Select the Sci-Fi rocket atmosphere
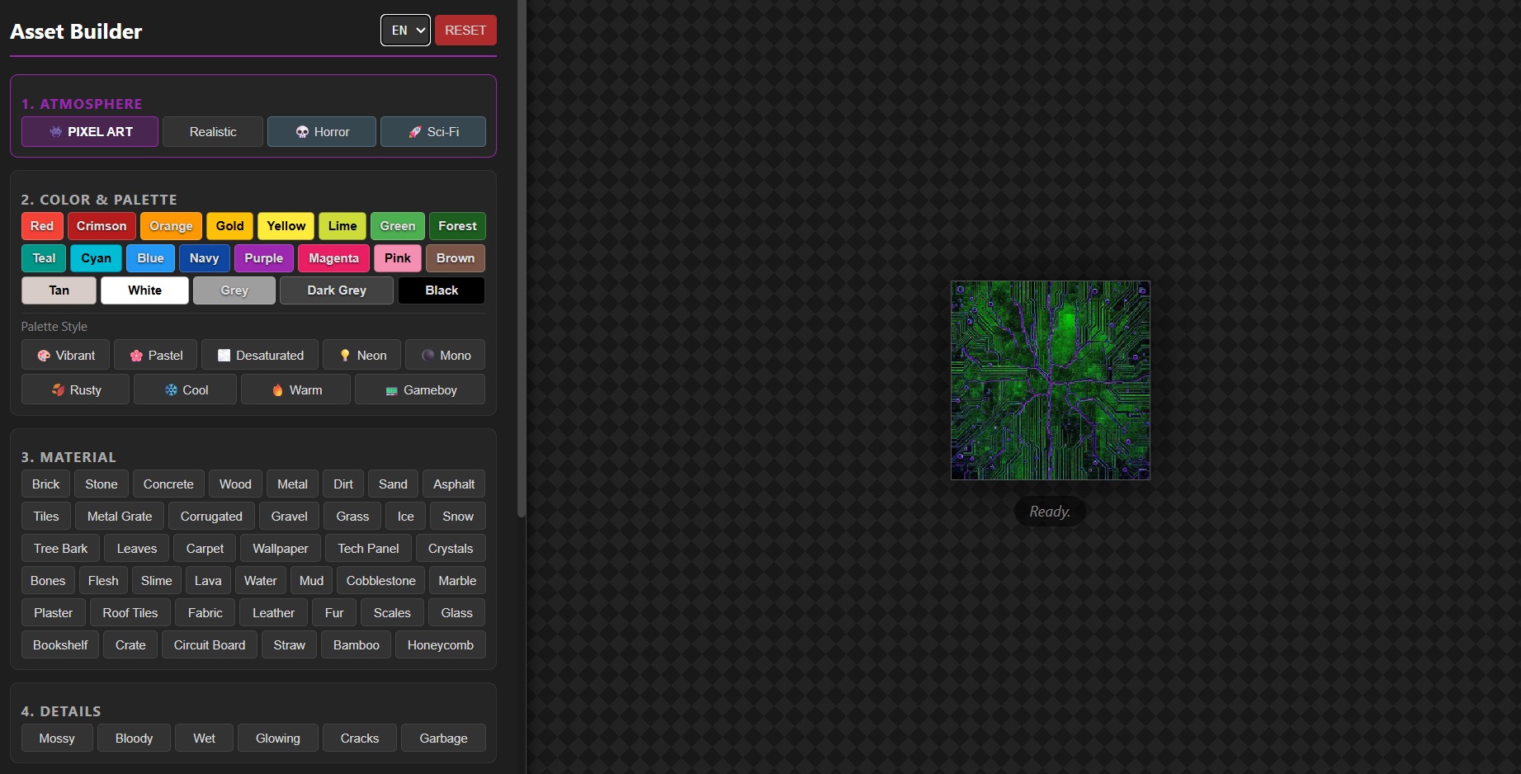This screenshot has height=774, width=1521. click(x=433, y=132)
